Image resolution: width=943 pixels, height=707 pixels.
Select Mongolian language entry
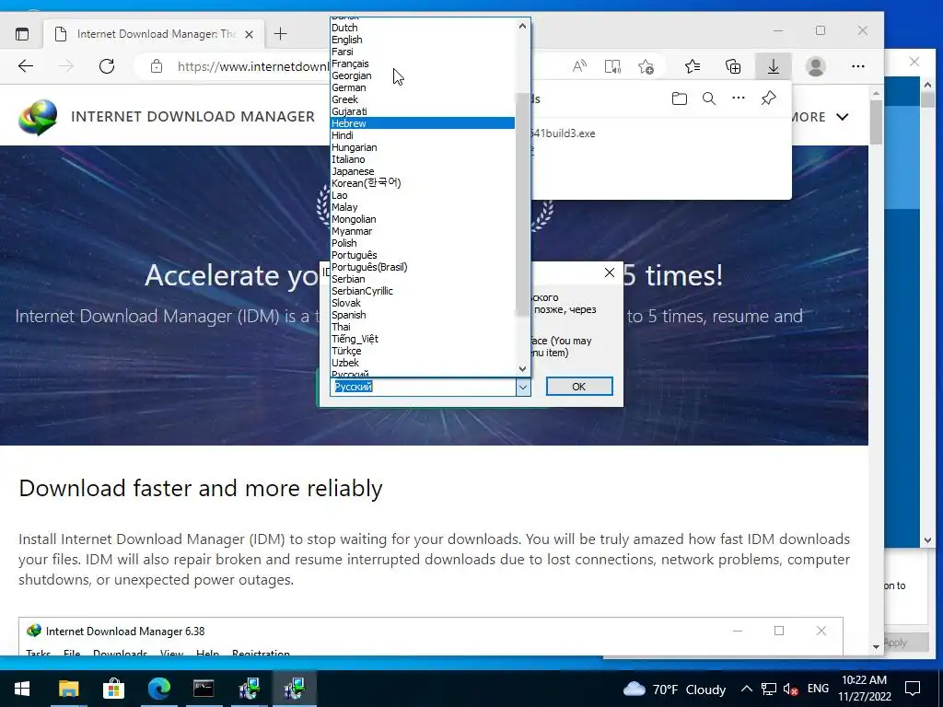coord(423,219)
